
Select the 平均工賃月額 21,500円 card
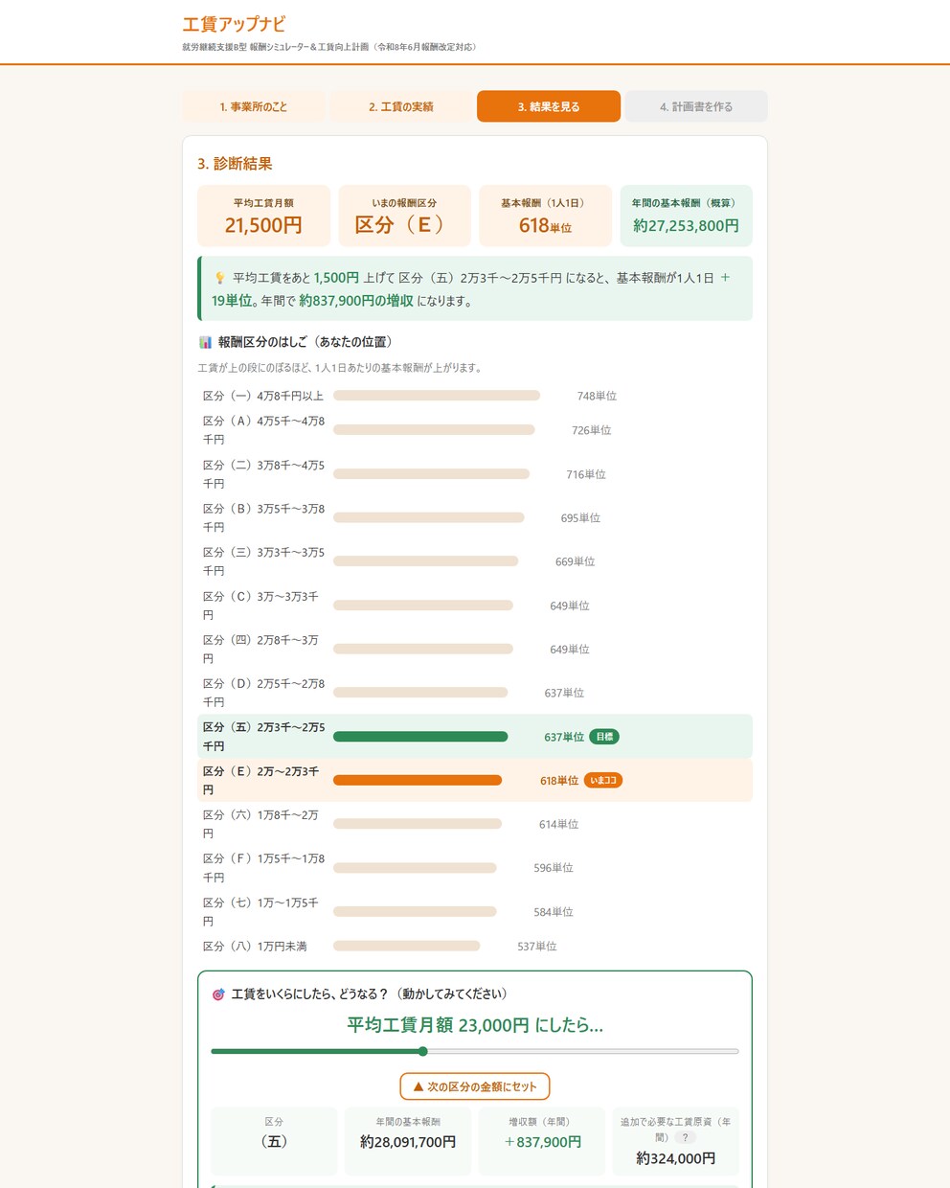pyautogui.click(x=263, y=216)
